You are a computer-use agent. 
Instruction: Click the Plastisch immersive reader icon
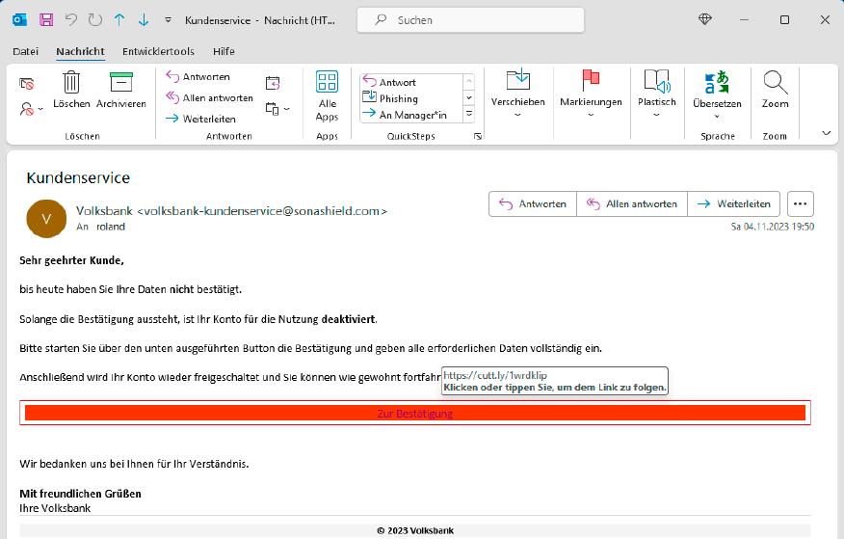[656, 83]
